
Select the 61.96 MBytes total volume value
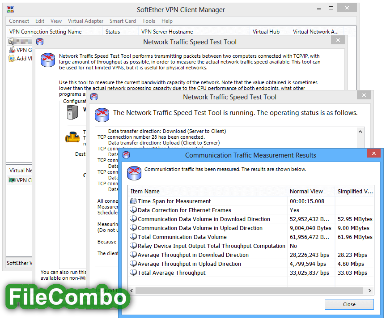[355, 237]
